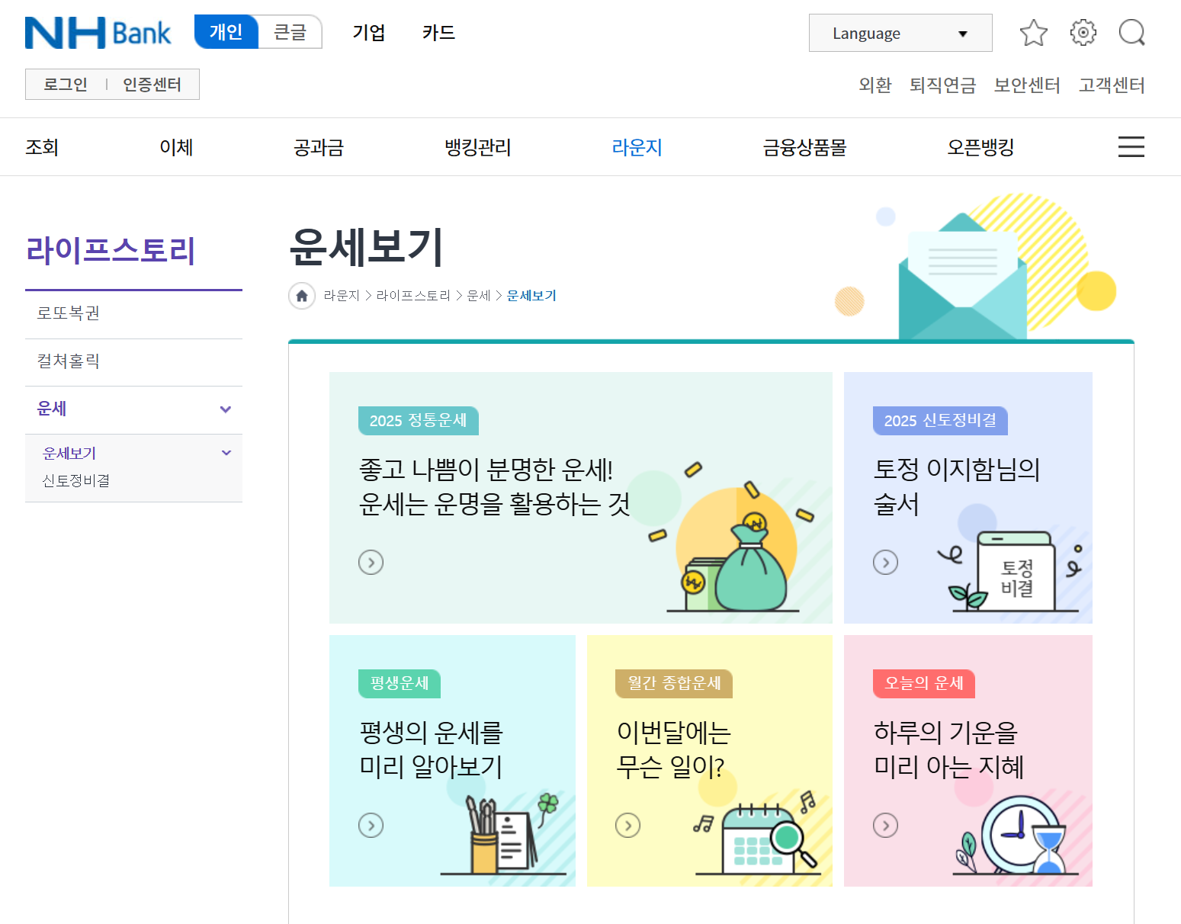The height and width of the screenshot is (924, 1181).
Task: Click the NH Bank logo
Action: pos(98,33)
